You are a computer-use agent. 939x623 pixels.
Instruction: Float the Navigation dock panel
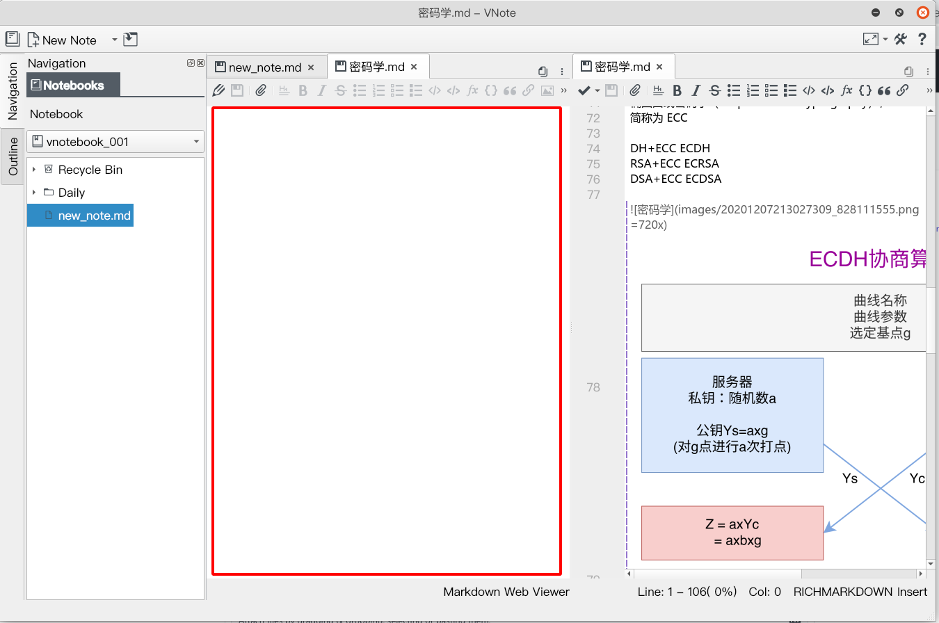(191, 63)
